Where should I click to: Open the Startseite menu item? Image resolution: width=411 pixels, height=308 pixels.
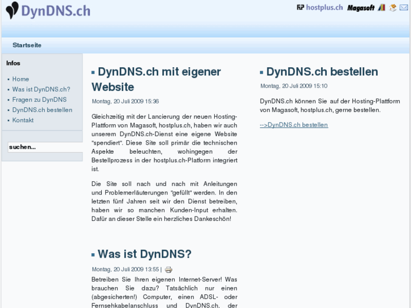pyautogui.click(x=27, y=45)
